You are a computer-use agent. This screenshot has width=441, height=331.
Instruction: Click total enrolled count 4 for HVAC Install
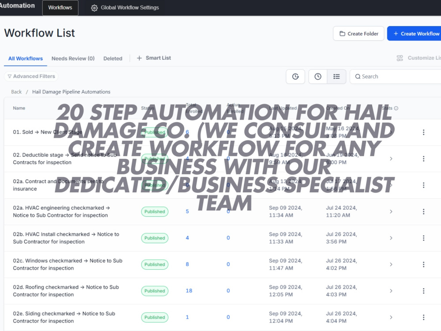(x=187, y=238)
